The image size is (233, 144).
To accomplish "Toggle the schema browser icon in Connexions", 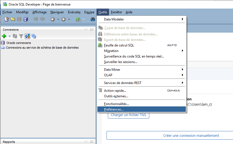I will coord(27,36).
